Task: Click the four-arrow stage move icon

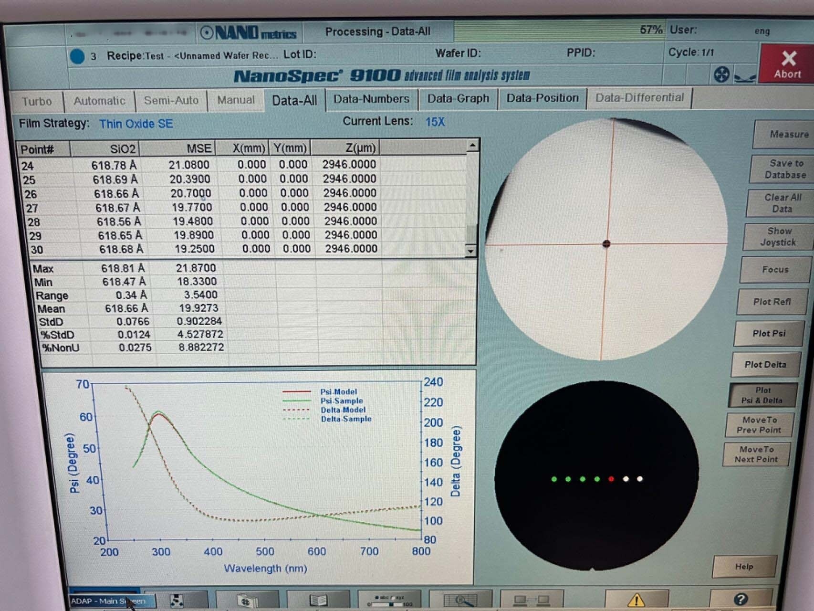Action: 721,74
